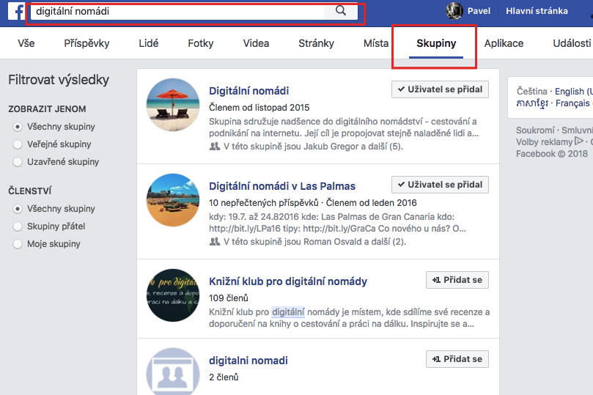The height and width of the screenshot is (395, 593).
Task: Switch to the Lidé tab
Action: (149, 43)
